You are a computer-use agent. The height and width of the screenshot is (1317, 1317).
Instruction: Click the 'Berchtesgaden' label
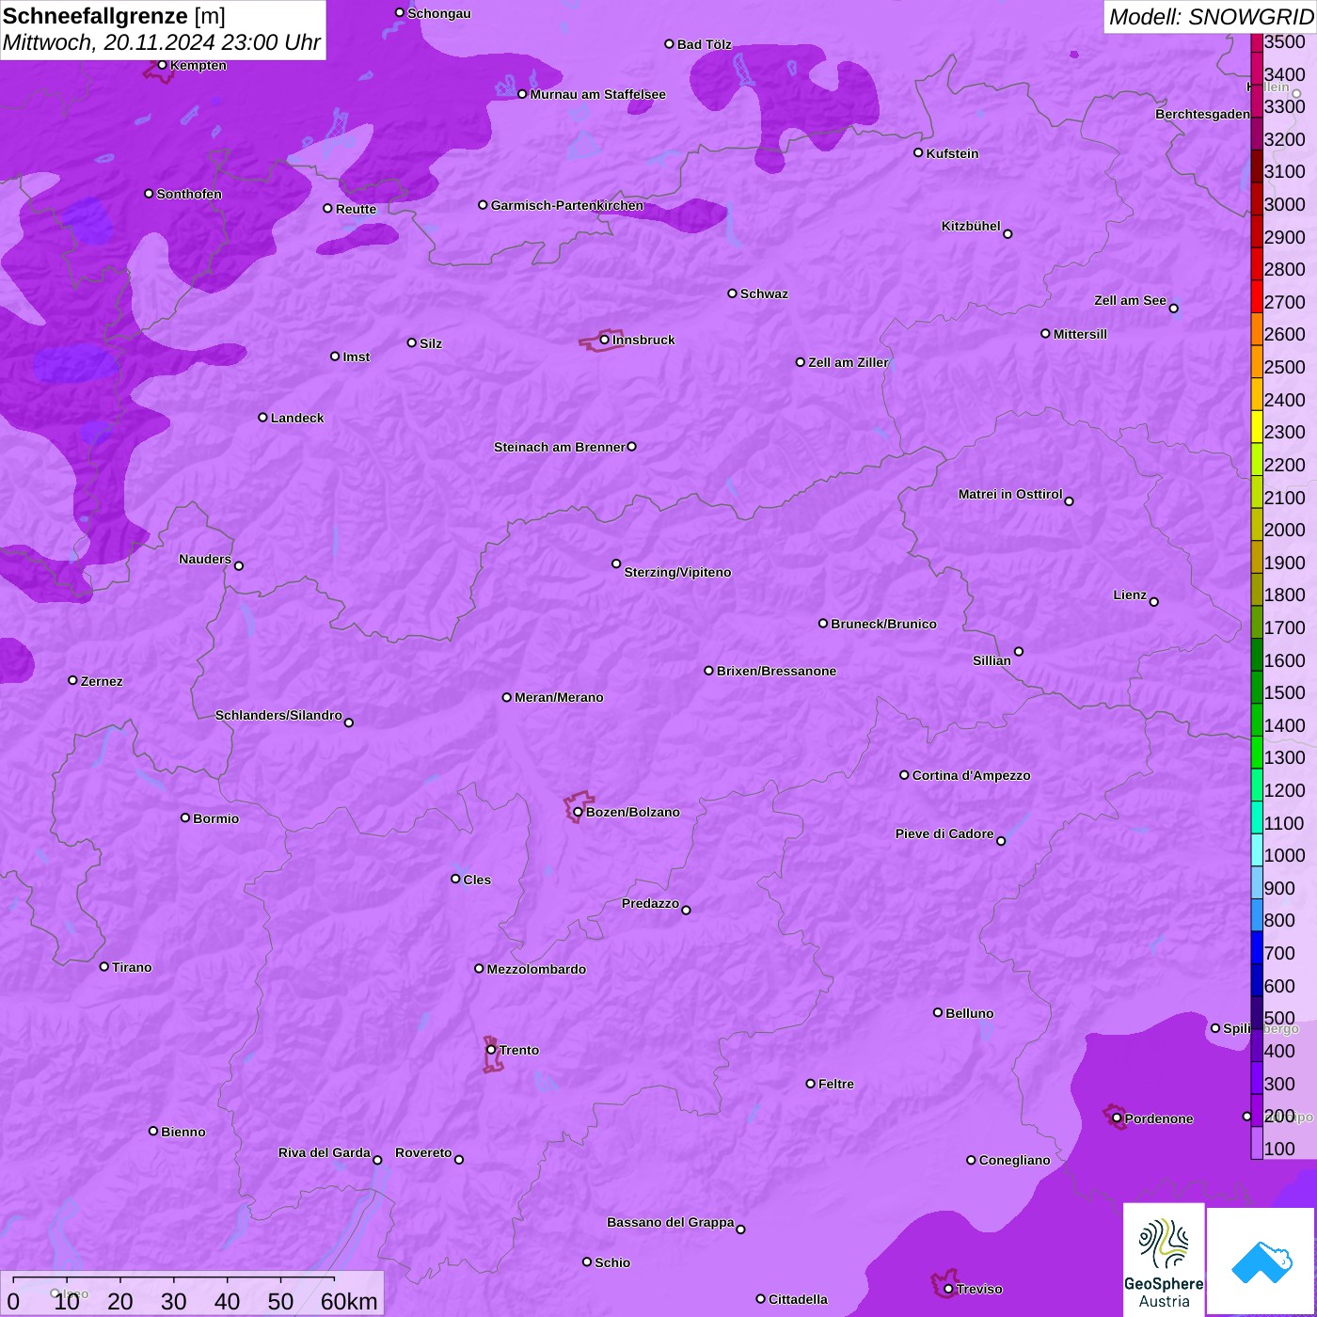(x=1203, y=114)
